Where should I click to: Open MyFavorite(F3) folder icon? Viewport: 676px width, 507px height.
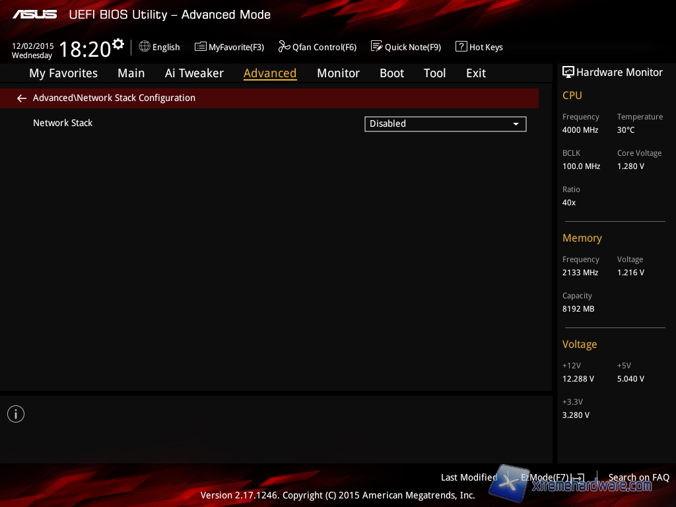pyautogui.click(x=201, y=46)
